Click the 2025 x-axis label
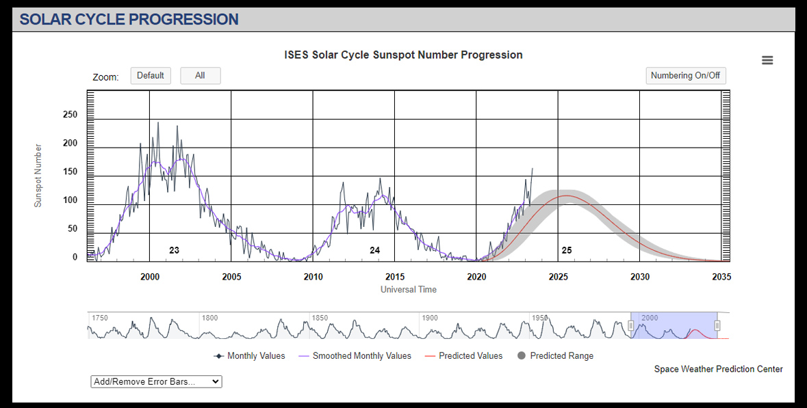 [559, 277]
